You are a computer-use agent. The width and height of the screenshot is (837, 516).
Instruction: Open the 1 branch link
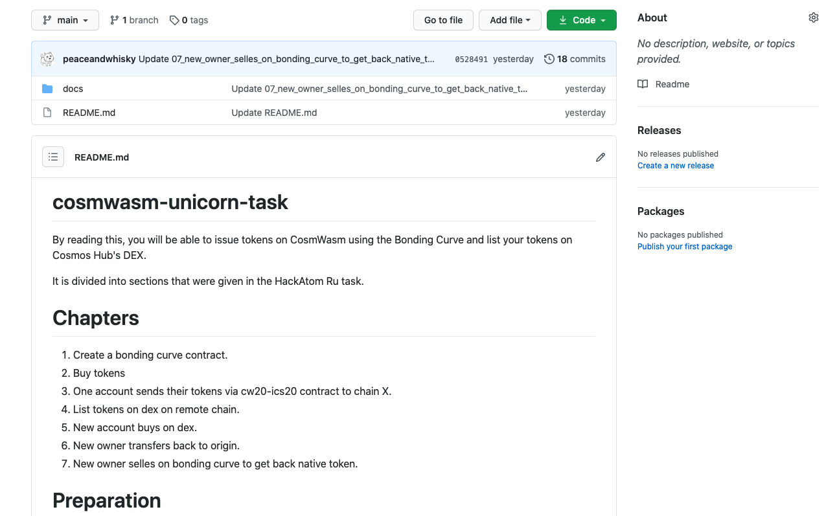click(x=134, y=20)
